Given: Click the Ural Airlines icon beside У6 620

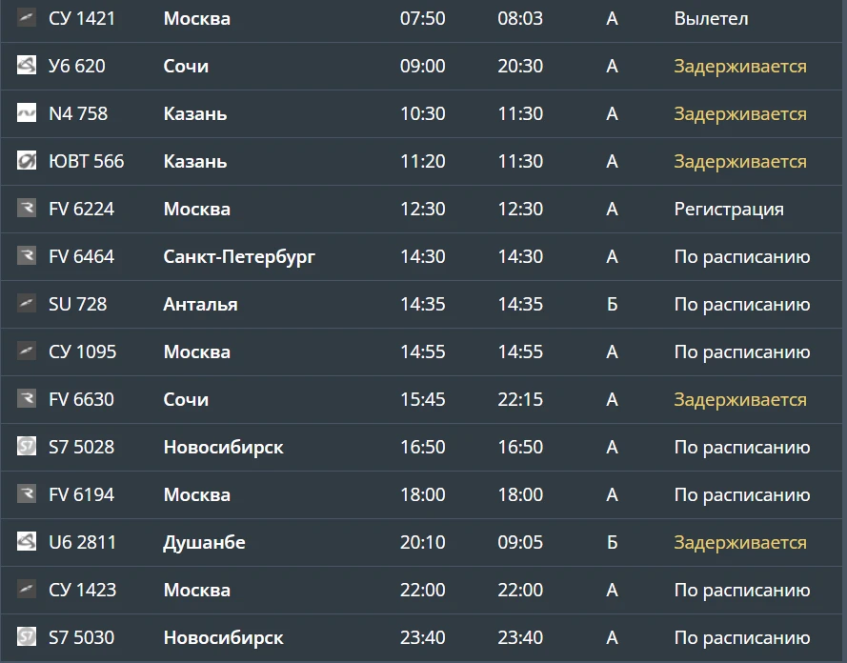Looking at the screenshot, I should (x=27, y=66).
